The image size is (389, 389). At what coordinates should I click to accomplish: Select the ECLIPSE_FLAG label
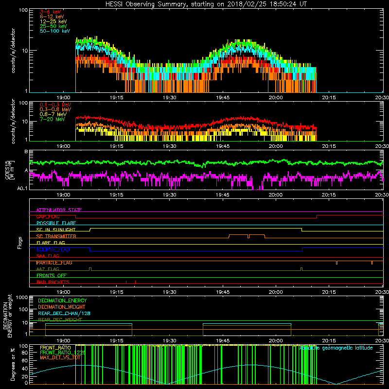53,249
